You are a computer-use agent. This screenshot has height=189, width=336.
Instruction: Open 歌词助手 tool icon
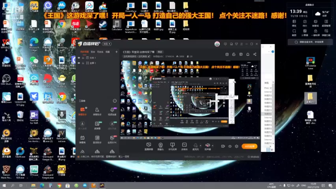click(97, 139)
